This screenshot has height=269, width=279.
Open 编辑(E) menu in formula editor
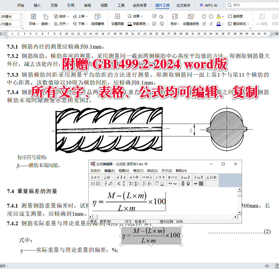coord(109,171)
